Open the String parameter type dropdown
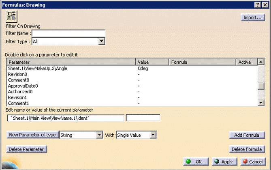This screenshot has height=170, width=271. (x=99, y=135)
